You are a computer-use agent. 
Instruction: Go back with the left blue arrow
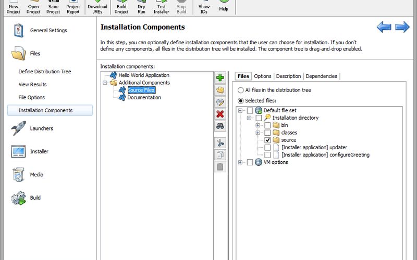[x=384, y=28]
